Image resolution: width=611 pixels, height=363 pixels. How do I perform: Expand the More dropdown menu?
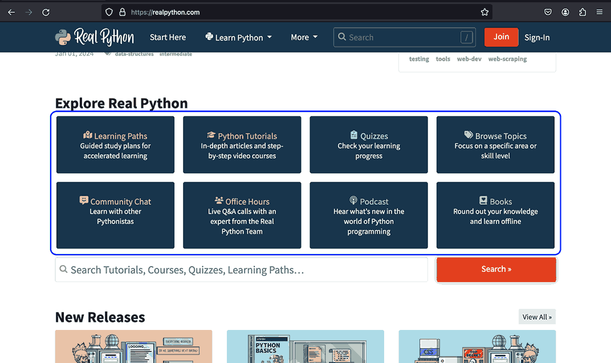[x=304, y=38]
